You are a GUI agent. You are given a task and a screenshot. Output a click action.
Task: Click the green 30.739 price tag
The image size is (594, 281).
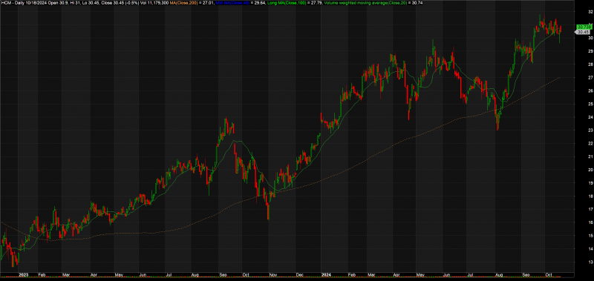pyautogui.click(x=584, y=27)
